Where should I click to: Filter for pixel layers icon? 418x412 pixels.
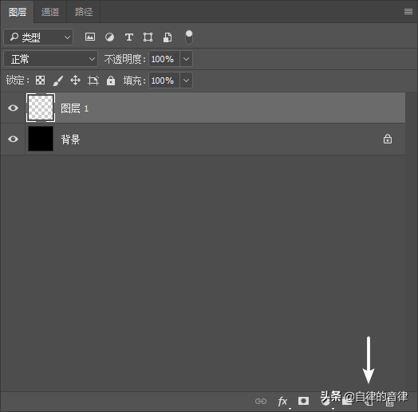[90, 37]
